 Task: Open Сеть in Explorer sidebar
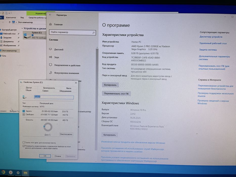pyautogui.click(x=3, y=56)
